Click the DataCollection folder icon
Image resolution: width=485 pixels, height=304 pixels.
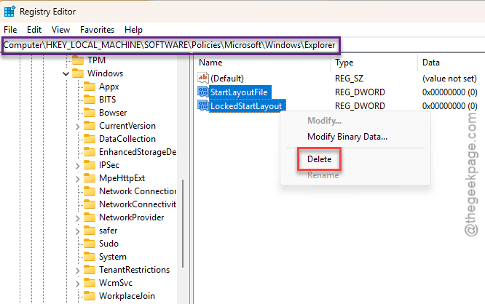click(x=90, y=139)
